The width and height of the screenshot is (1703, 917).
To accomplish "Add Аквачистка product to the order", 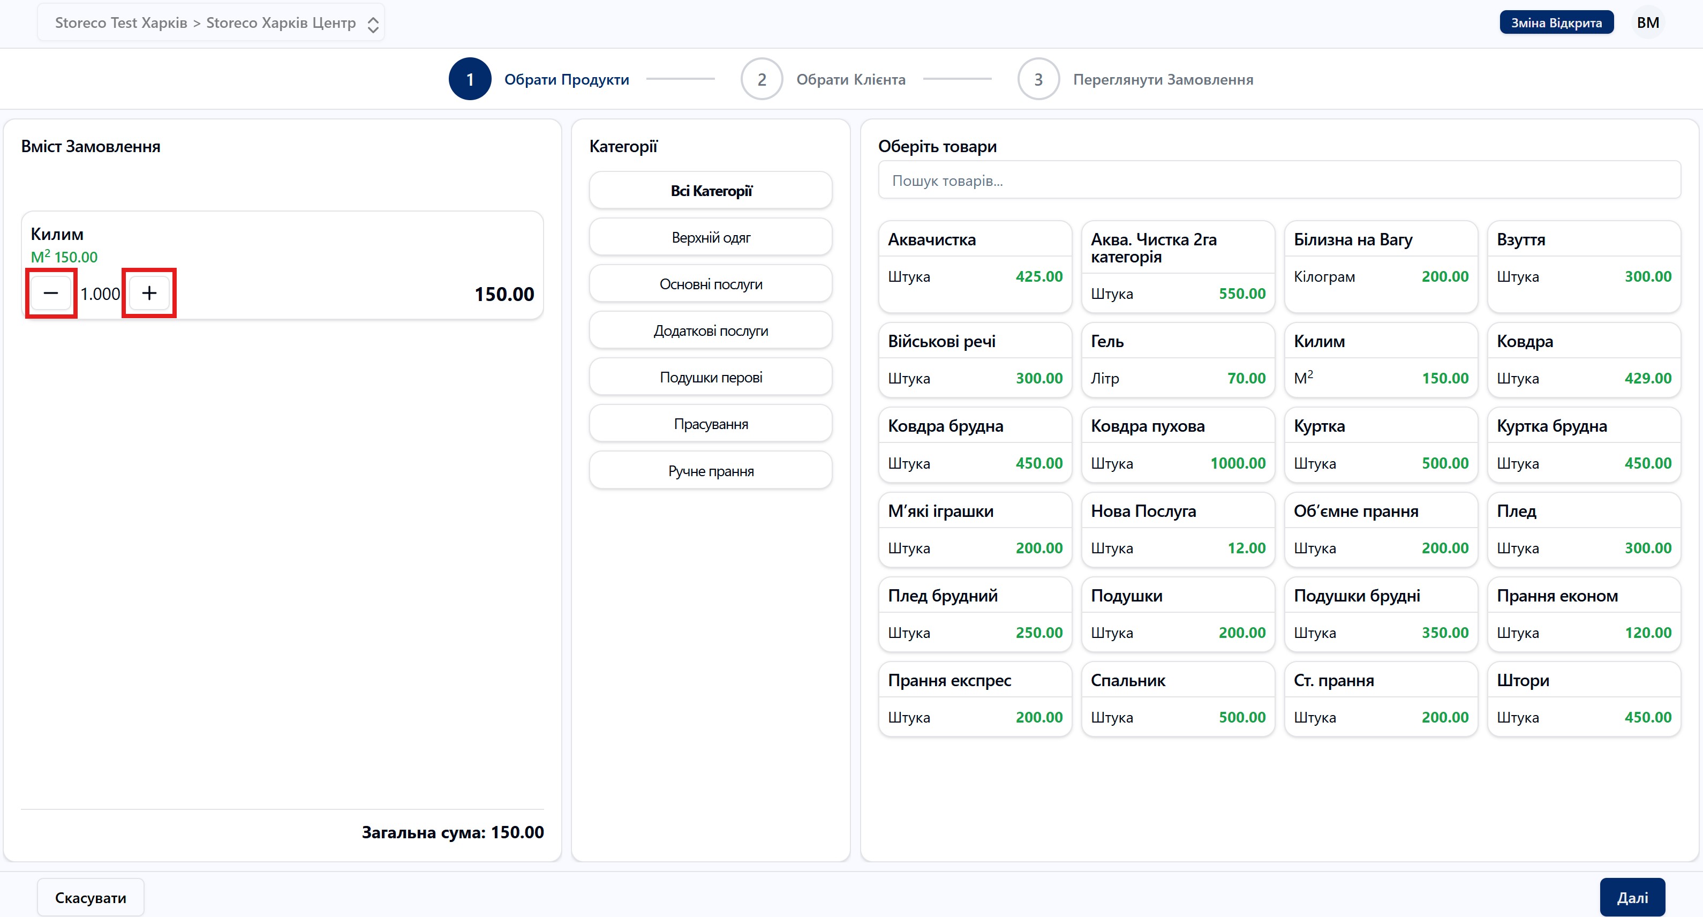I will (975, 266).
